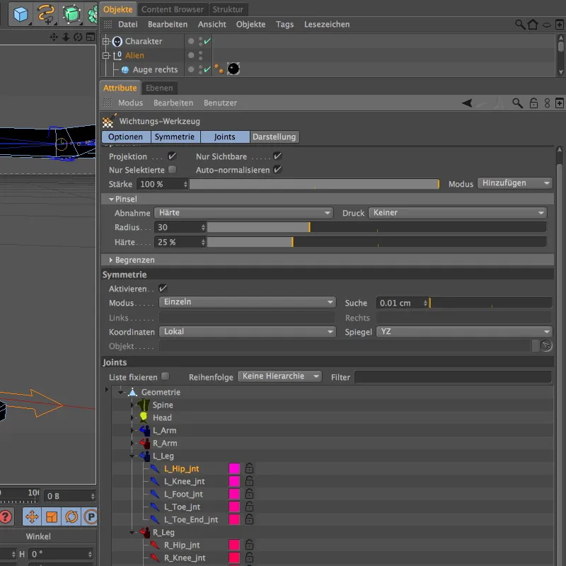Open the Reihenfolge Keine Hierarchie dropdown

pyautogui.click(x=279, y=376)
